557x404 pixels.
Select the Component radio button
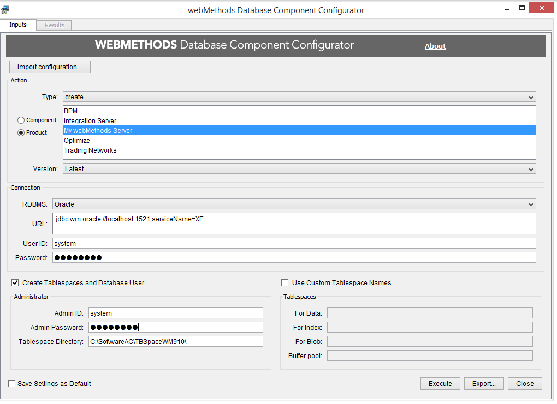click(x=21, y=120)
